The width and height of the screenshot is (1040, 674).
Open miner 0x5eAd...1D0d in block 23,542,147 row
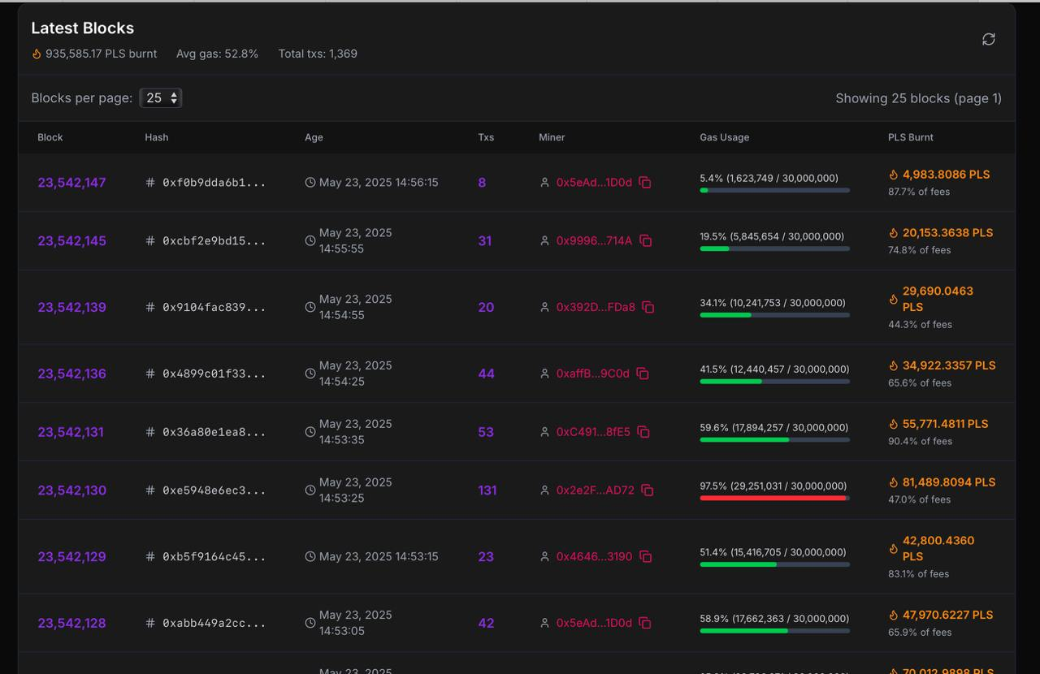[594, 183]
